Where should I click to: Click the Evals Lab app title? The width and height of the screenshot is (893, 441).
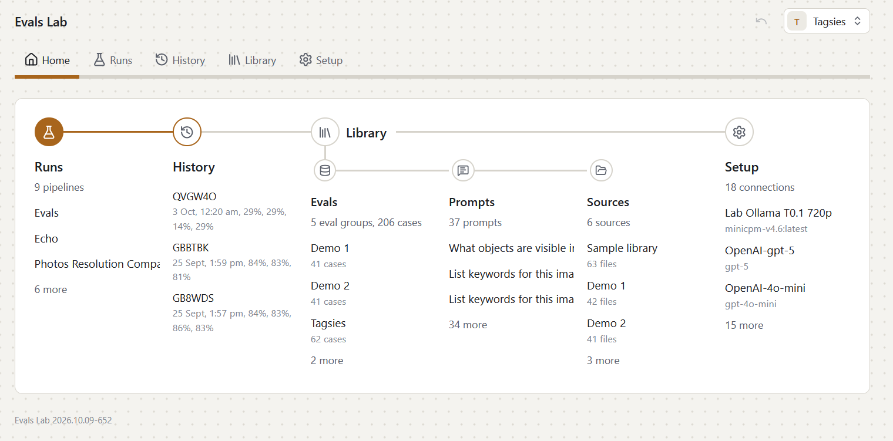41,22
